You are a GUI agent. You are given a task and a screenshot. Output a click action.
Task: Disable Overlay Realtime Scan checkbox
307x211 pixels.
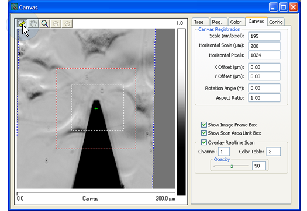click(x=204, y=142)
